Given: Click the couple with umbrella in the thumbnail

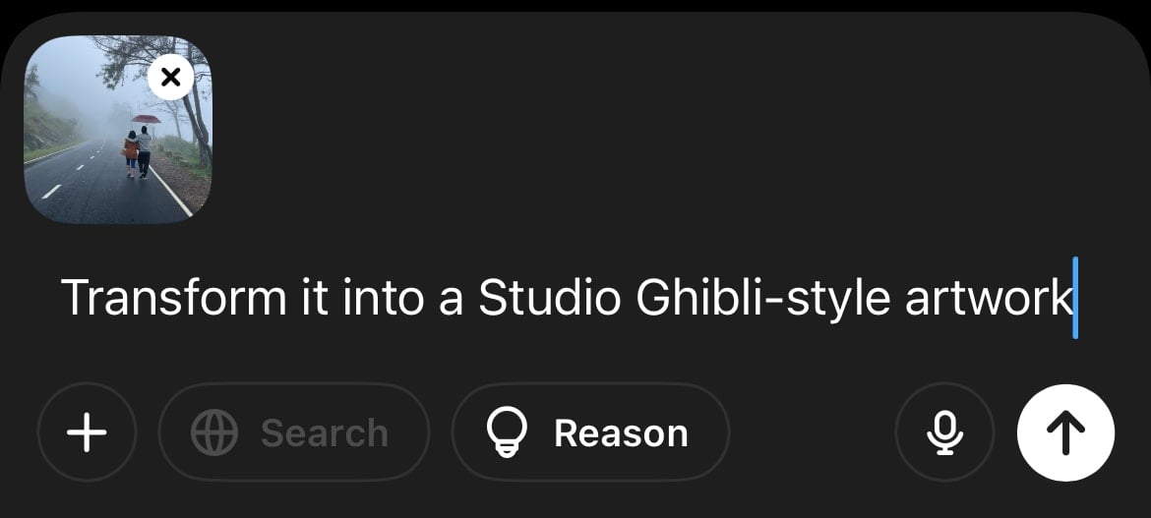Looking at the screenshot, I should [138, 149].
